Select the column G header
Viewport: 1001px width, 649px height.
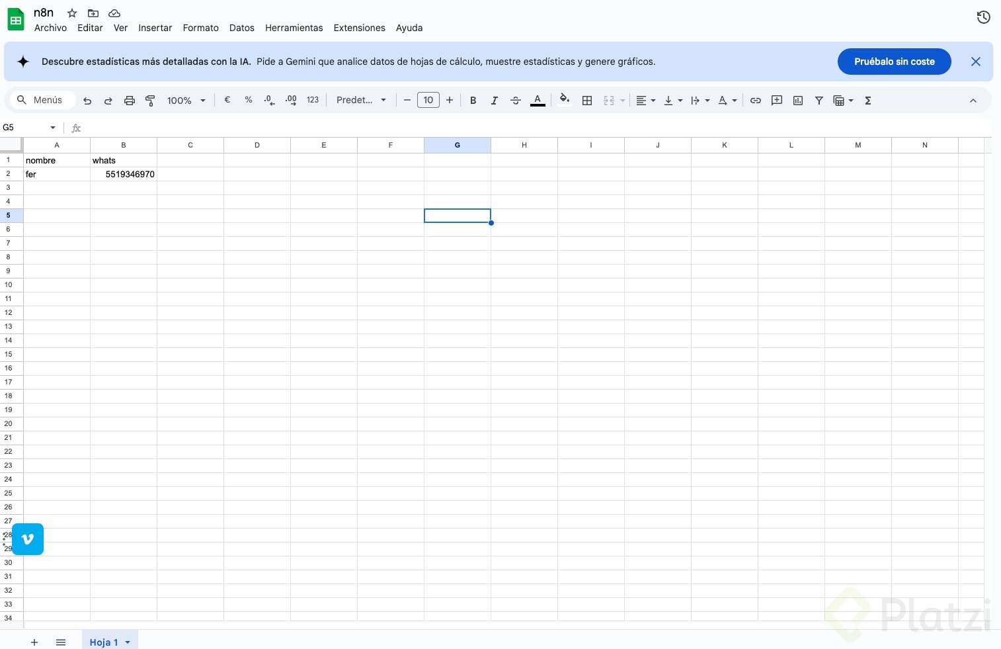[458, 145]
